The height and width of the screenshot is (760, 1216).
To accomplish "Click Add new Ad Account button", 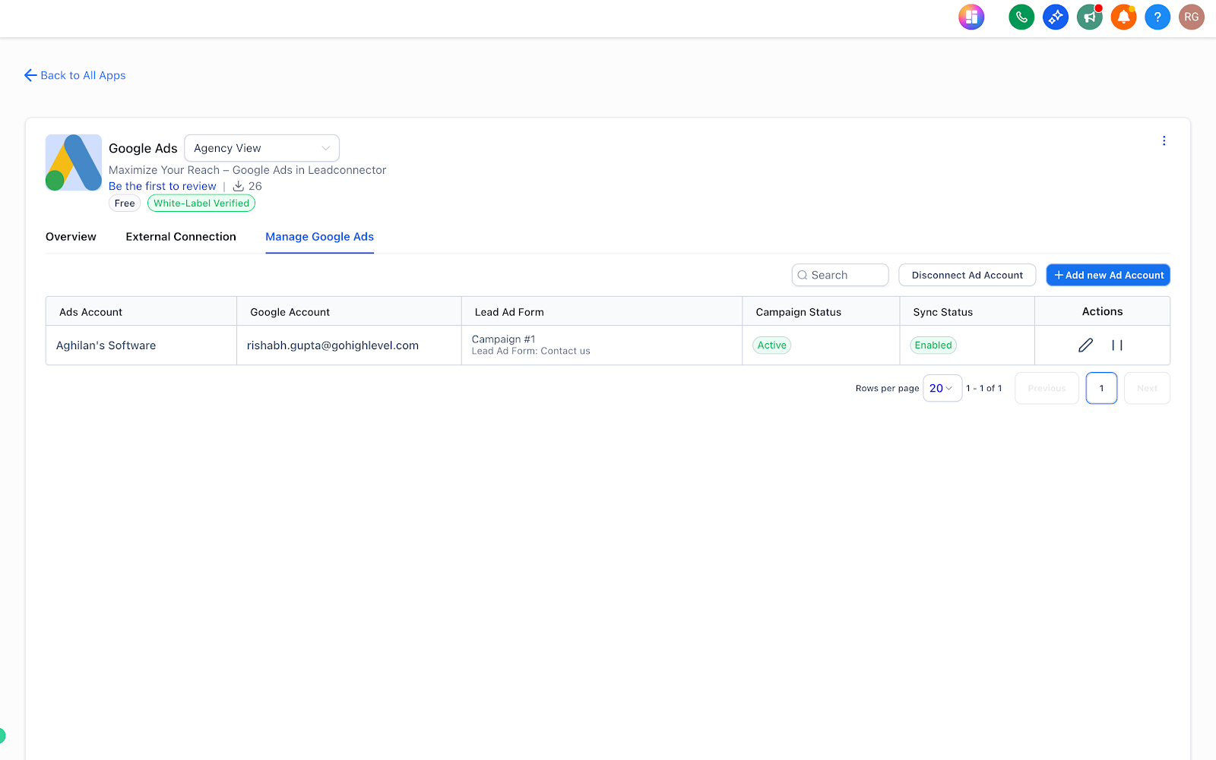I will point(1108,275).
